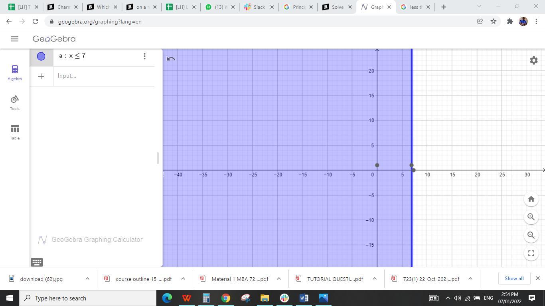Switch to the Solve tab
Screen dimensions: 545x306
[338, 7]
